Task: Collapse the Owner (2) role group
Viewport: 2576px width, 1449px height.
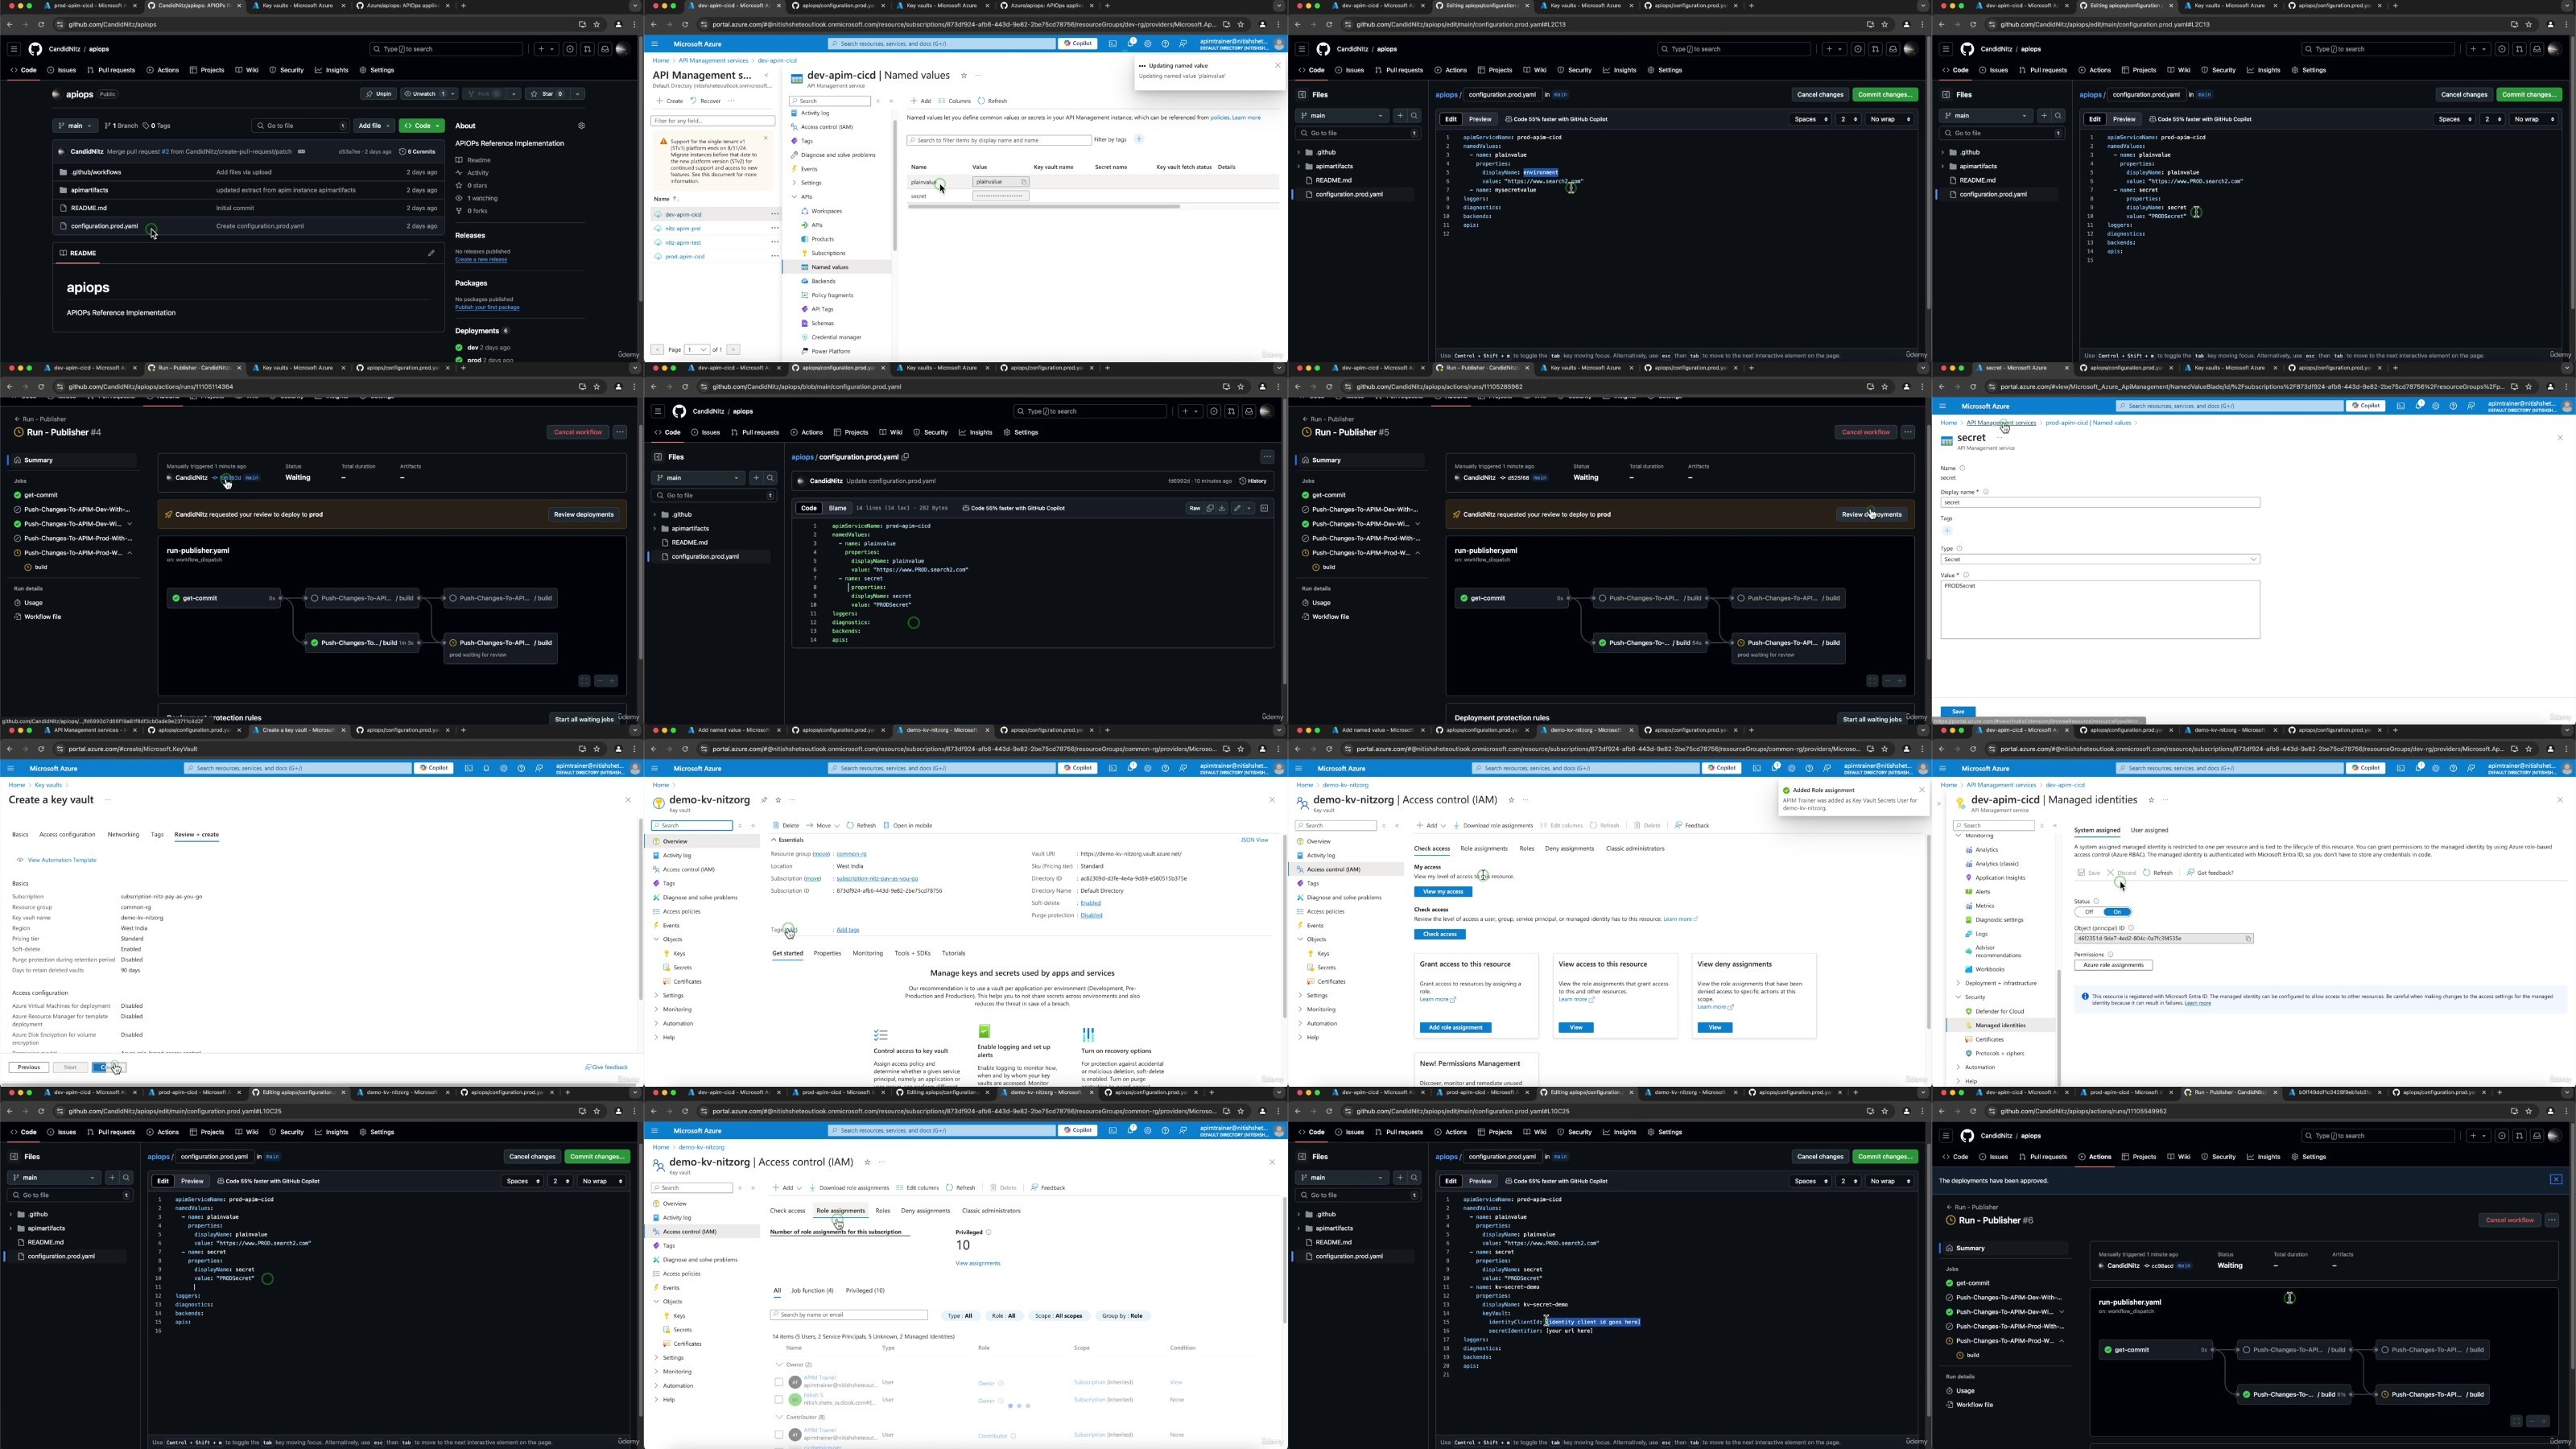Action: [x=779, y=1364]
